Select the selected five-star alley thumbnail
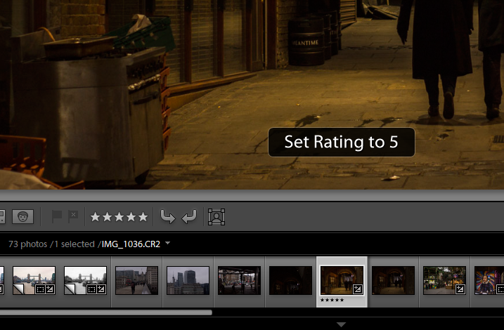This screenshot has height=330, width=504. [x=342, y=279]
